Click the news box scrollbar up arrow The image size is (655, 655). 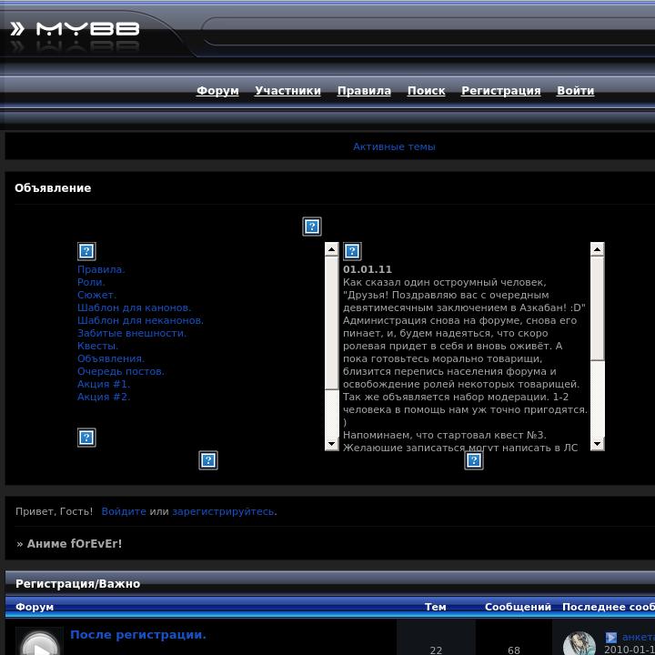pos(598,249)
